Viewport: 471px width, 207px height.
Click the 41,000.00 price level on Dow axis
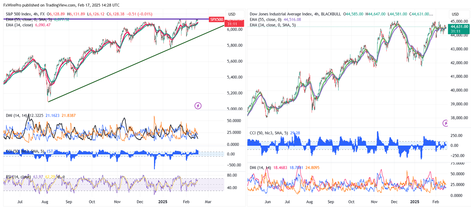point(459,77)
